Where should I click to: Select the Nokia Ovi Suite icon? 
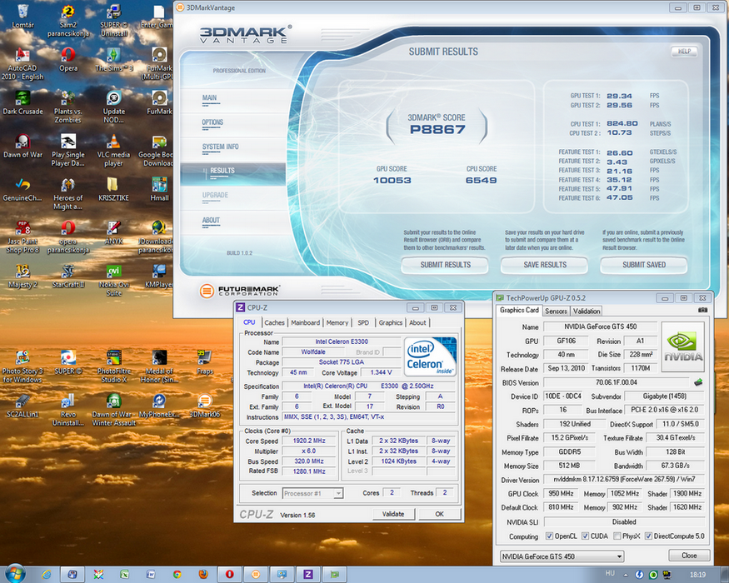tap(113, 279)
